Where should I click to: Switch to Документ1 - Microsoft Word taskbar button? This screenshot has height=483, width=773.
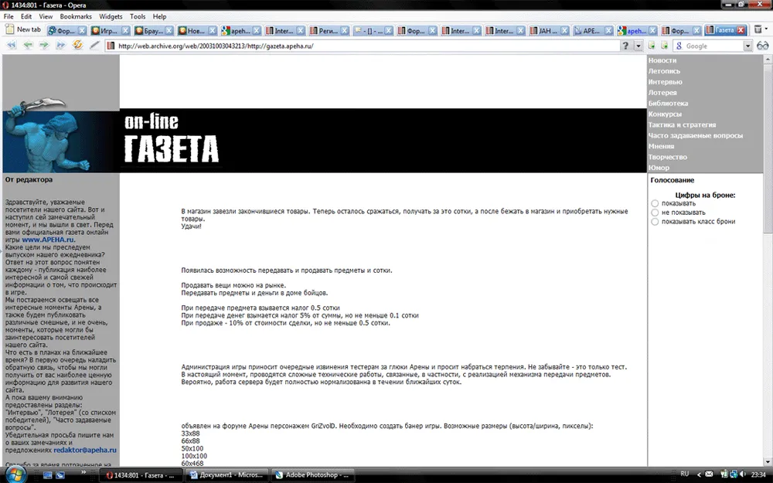tap(226, 475)
